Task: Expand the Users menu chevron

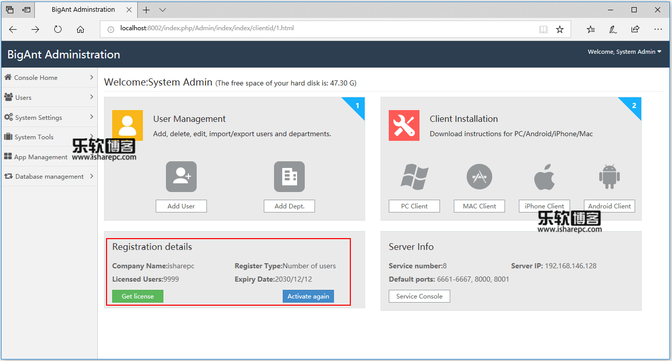Action: (x=92, y=97)
